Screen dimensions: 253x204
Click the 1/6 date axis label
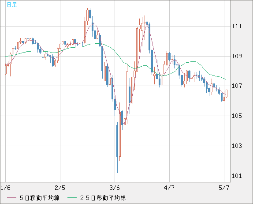tap(5, 188)
